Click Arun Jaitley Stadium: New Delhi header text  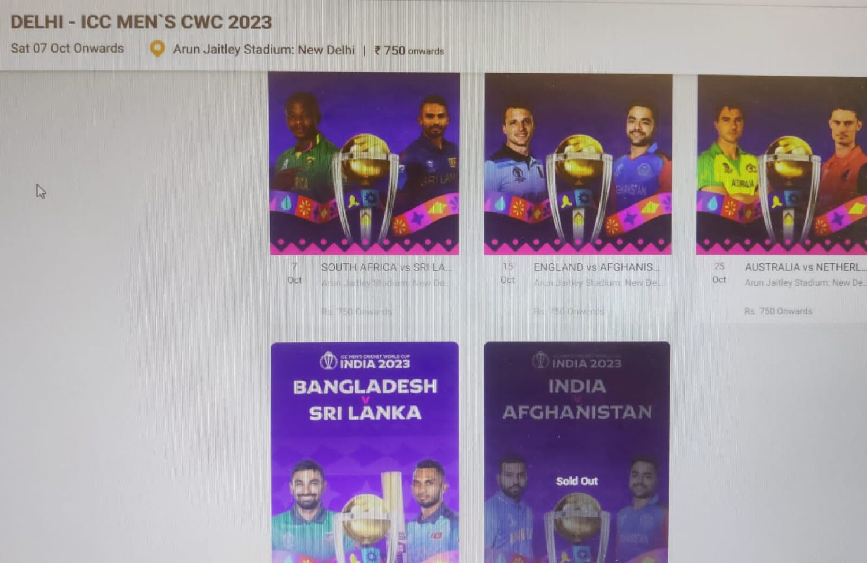(x=264, y=50)
